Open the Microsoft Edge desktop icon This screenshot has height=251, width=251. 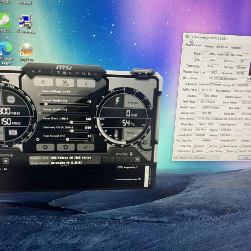coord(6,53)
